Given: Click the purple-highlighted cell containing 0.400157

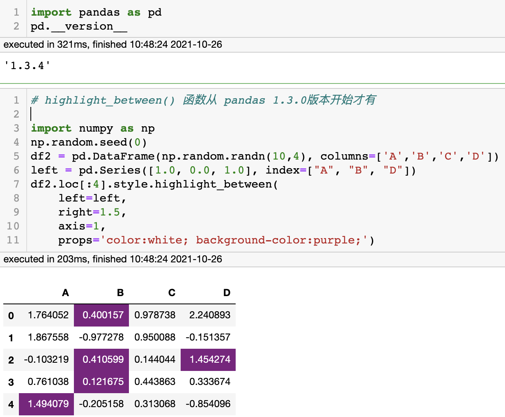Looking at the screenshot, I should [101, 315].
